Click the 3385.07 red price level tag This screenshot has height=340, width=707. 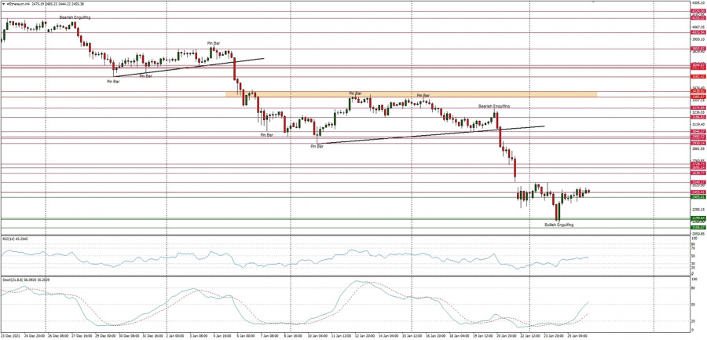(x=698, y=97)
